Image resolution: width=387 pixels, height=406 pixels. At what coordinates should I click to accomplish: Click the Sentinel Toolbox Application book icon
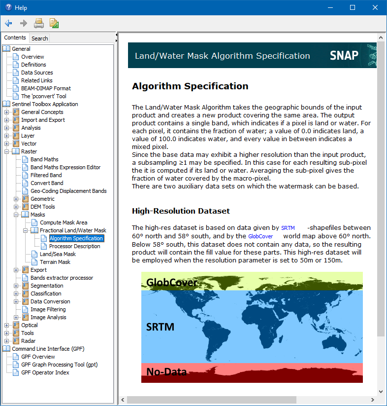(x=6, y=104)
